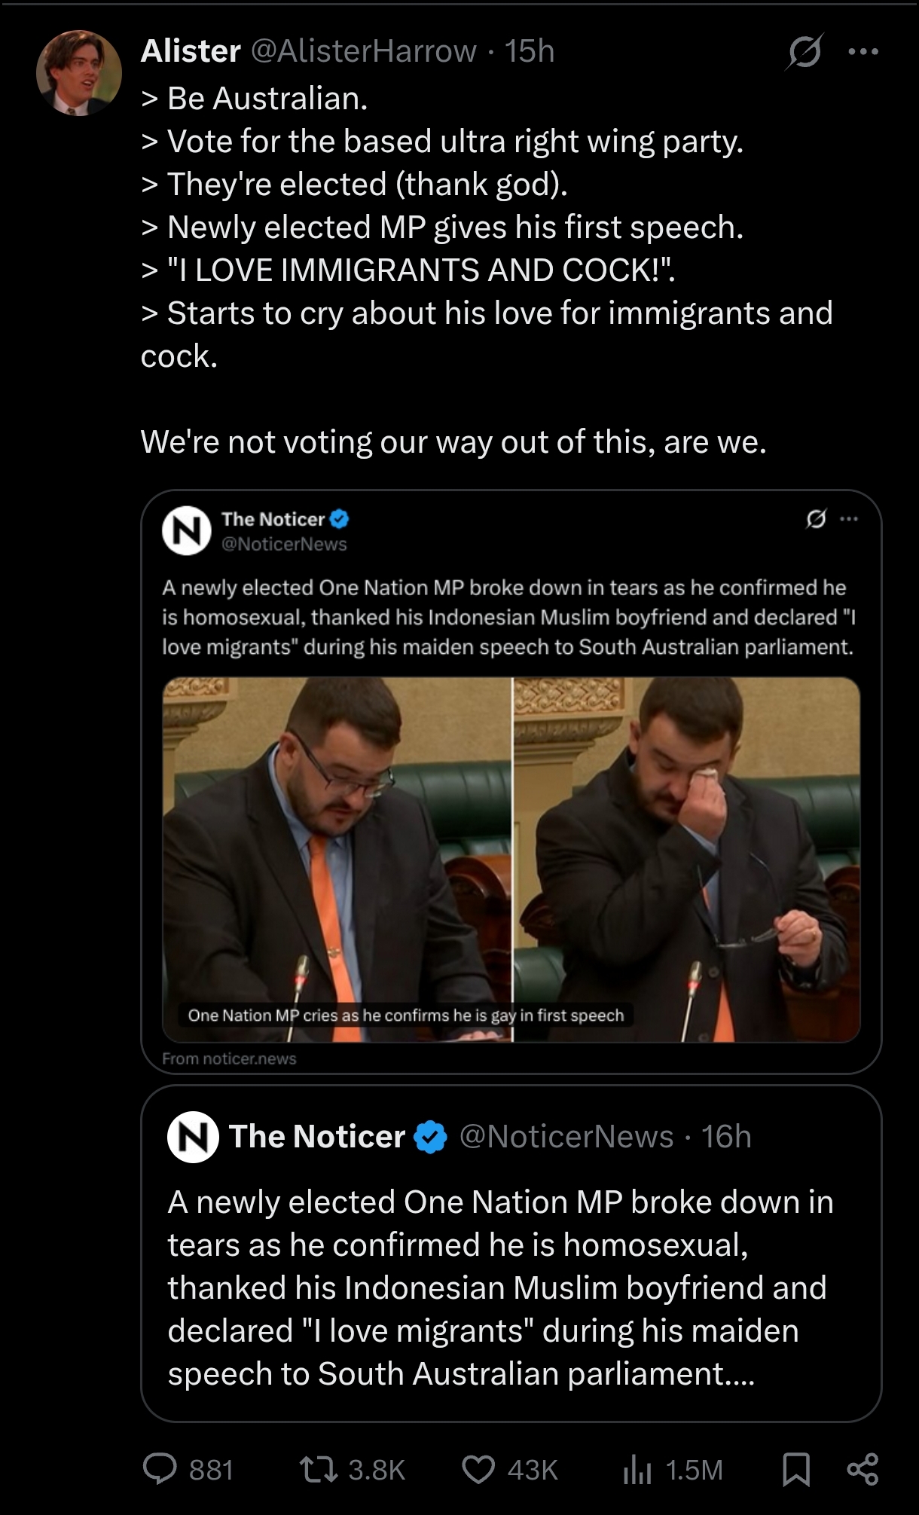Open the quoted Noticer post text
Screen dimensions: 919x1515
click(x=500, y=1287)
